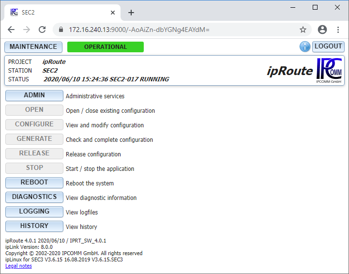Click 'ipRoute 4.0.1 2020/06/10' version line
The image size is (349, 274).
[x=56, y=241]
